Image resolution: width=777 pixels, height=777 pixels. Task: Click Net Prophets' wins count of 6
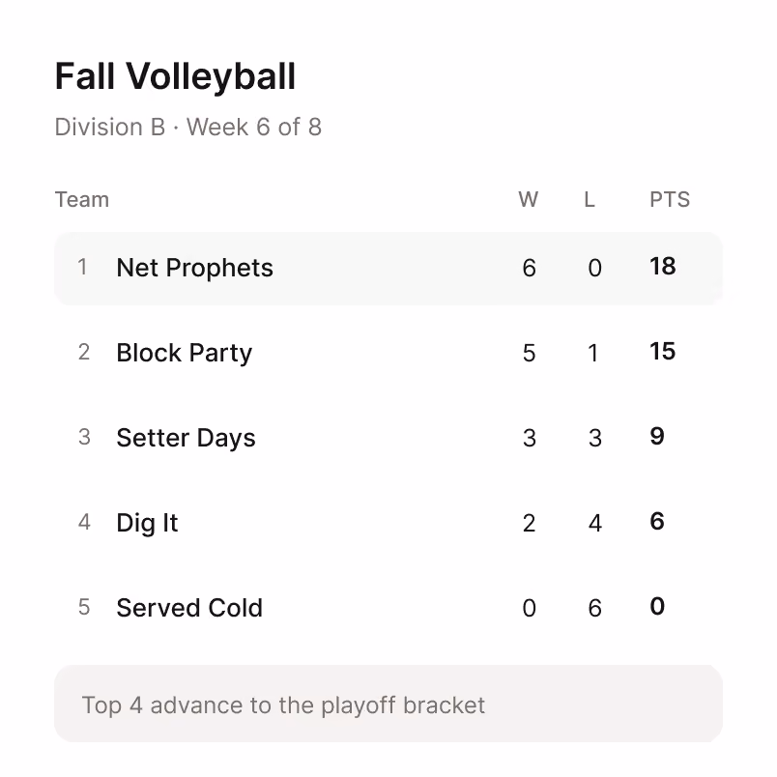(x=530, y=268)
